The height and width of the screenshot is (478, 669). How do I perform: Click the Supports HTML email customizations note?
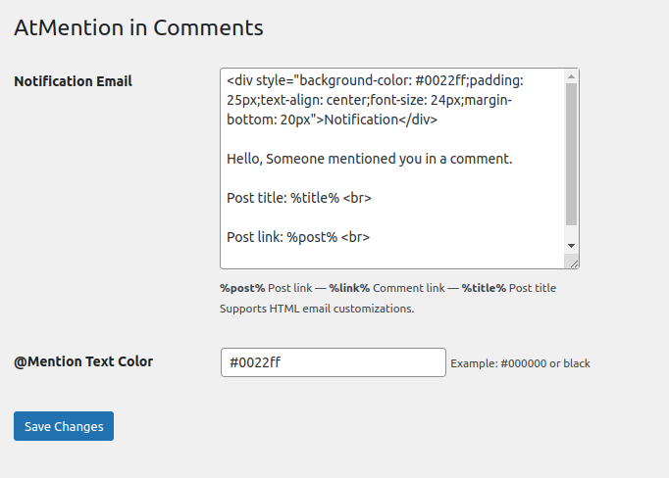click(317, 309)
